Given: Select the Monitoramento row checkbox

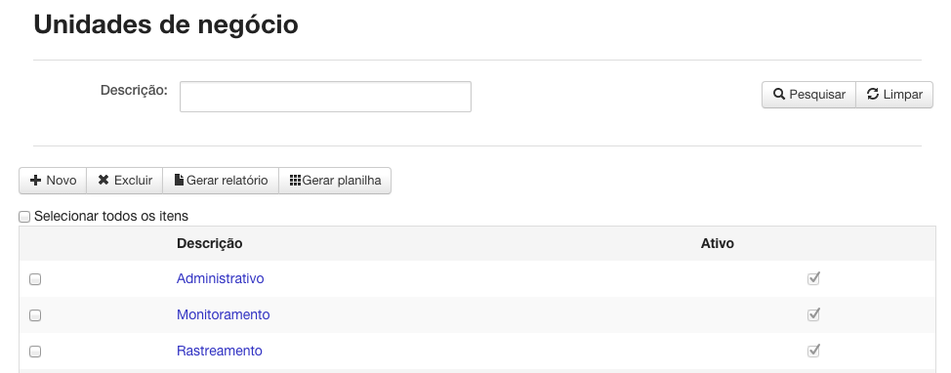Looking at the screenshot, I should click(x=35, y=315).
